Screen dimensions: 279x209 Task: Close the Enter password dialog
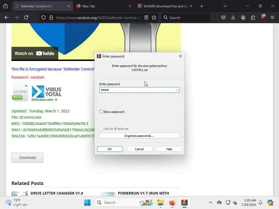[180, 56]
